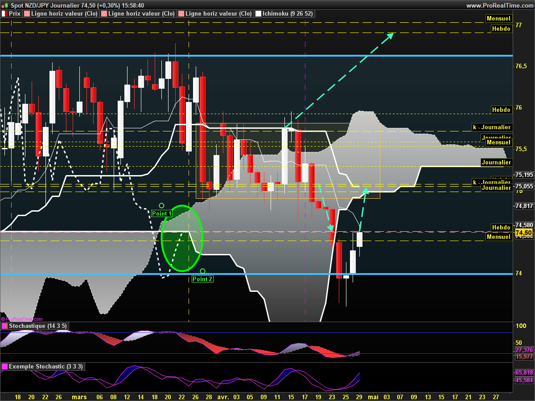Viewport: 535px width, 401px height.
Task: Click the 76 price axis label
Action: [x=519, y=107]
